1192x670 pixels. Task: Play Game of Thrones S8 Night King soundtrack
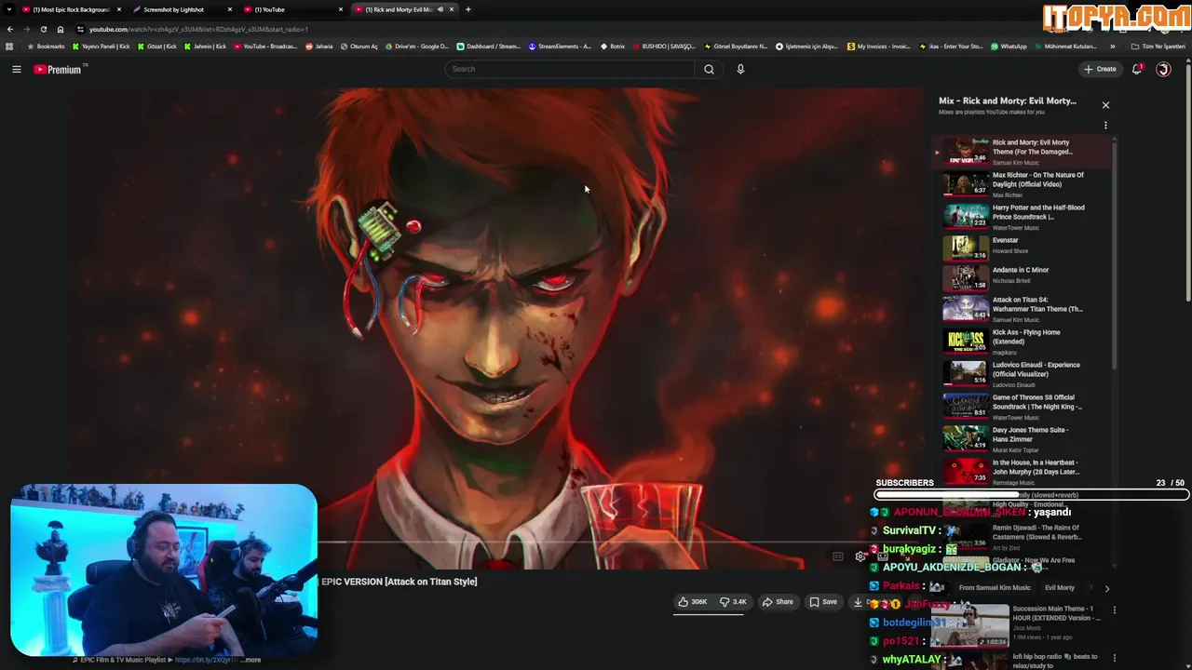(x=1023, y=407)
